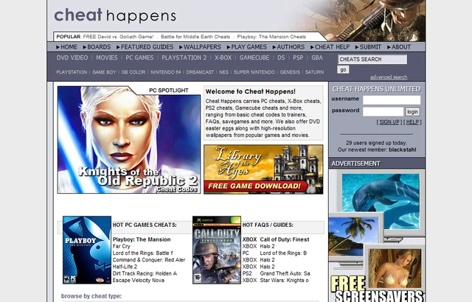Click Library of the Ages download banner
The image size is (472, 302).
tap(263, 169)
